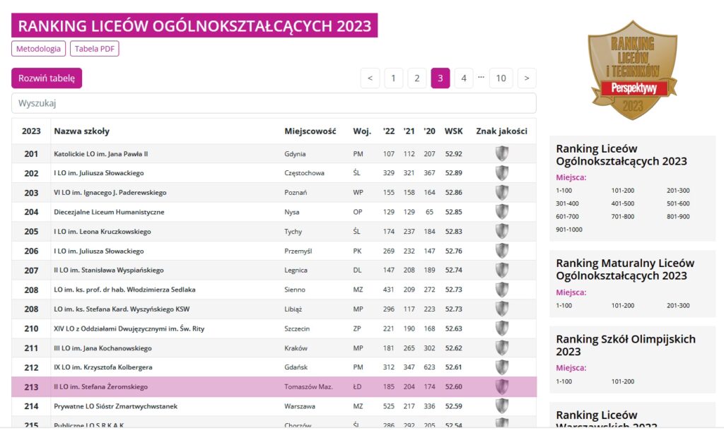
Task: Click quality shield for IX LO Kolbergera
Action: (x=502, y=367)
